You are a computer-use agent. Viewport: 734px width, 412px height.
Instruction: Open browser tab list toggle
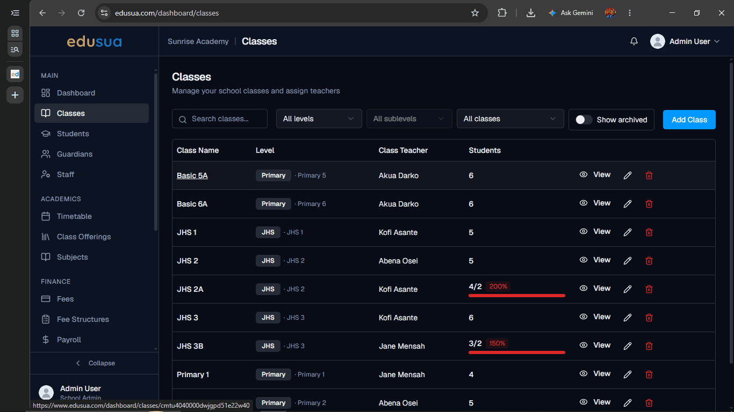click(15, 13)
